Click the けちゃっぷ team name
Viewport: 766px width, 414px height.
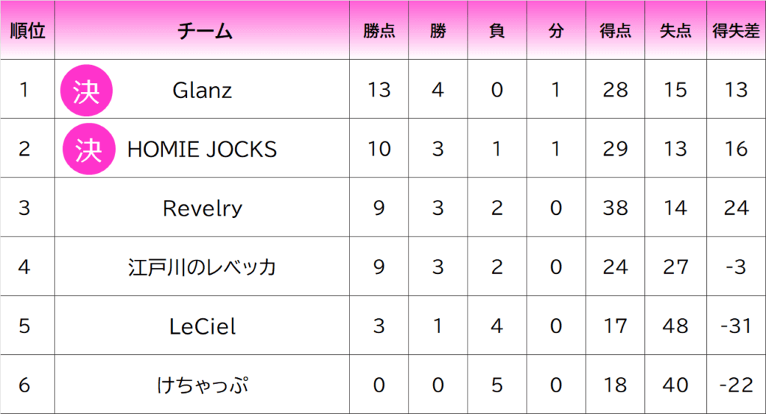[202, 385]
